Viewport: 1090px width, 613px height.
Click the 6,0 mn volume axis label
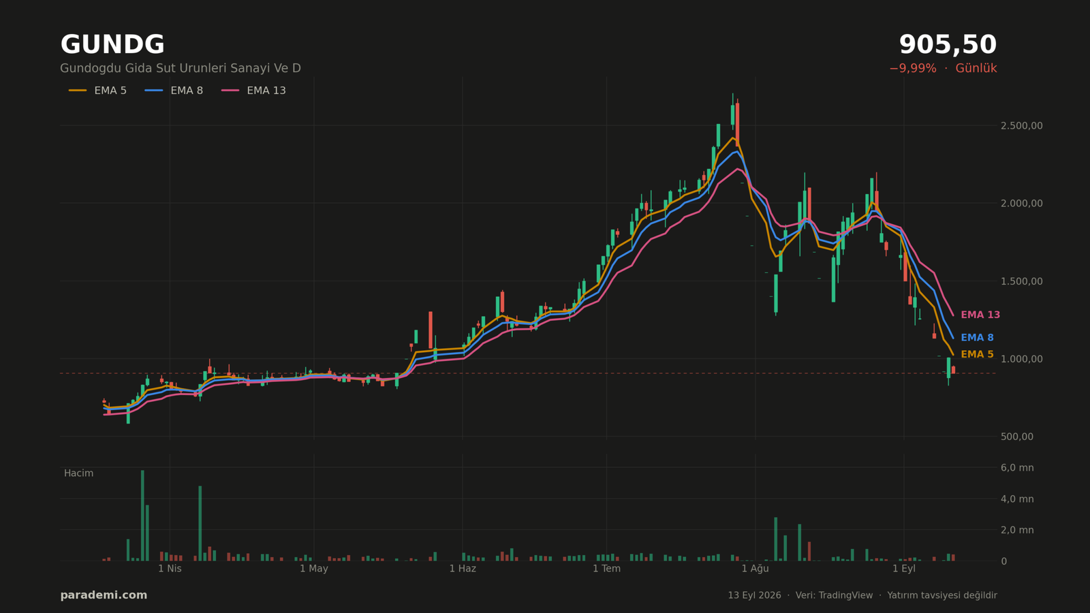(x=1016, y=467)
